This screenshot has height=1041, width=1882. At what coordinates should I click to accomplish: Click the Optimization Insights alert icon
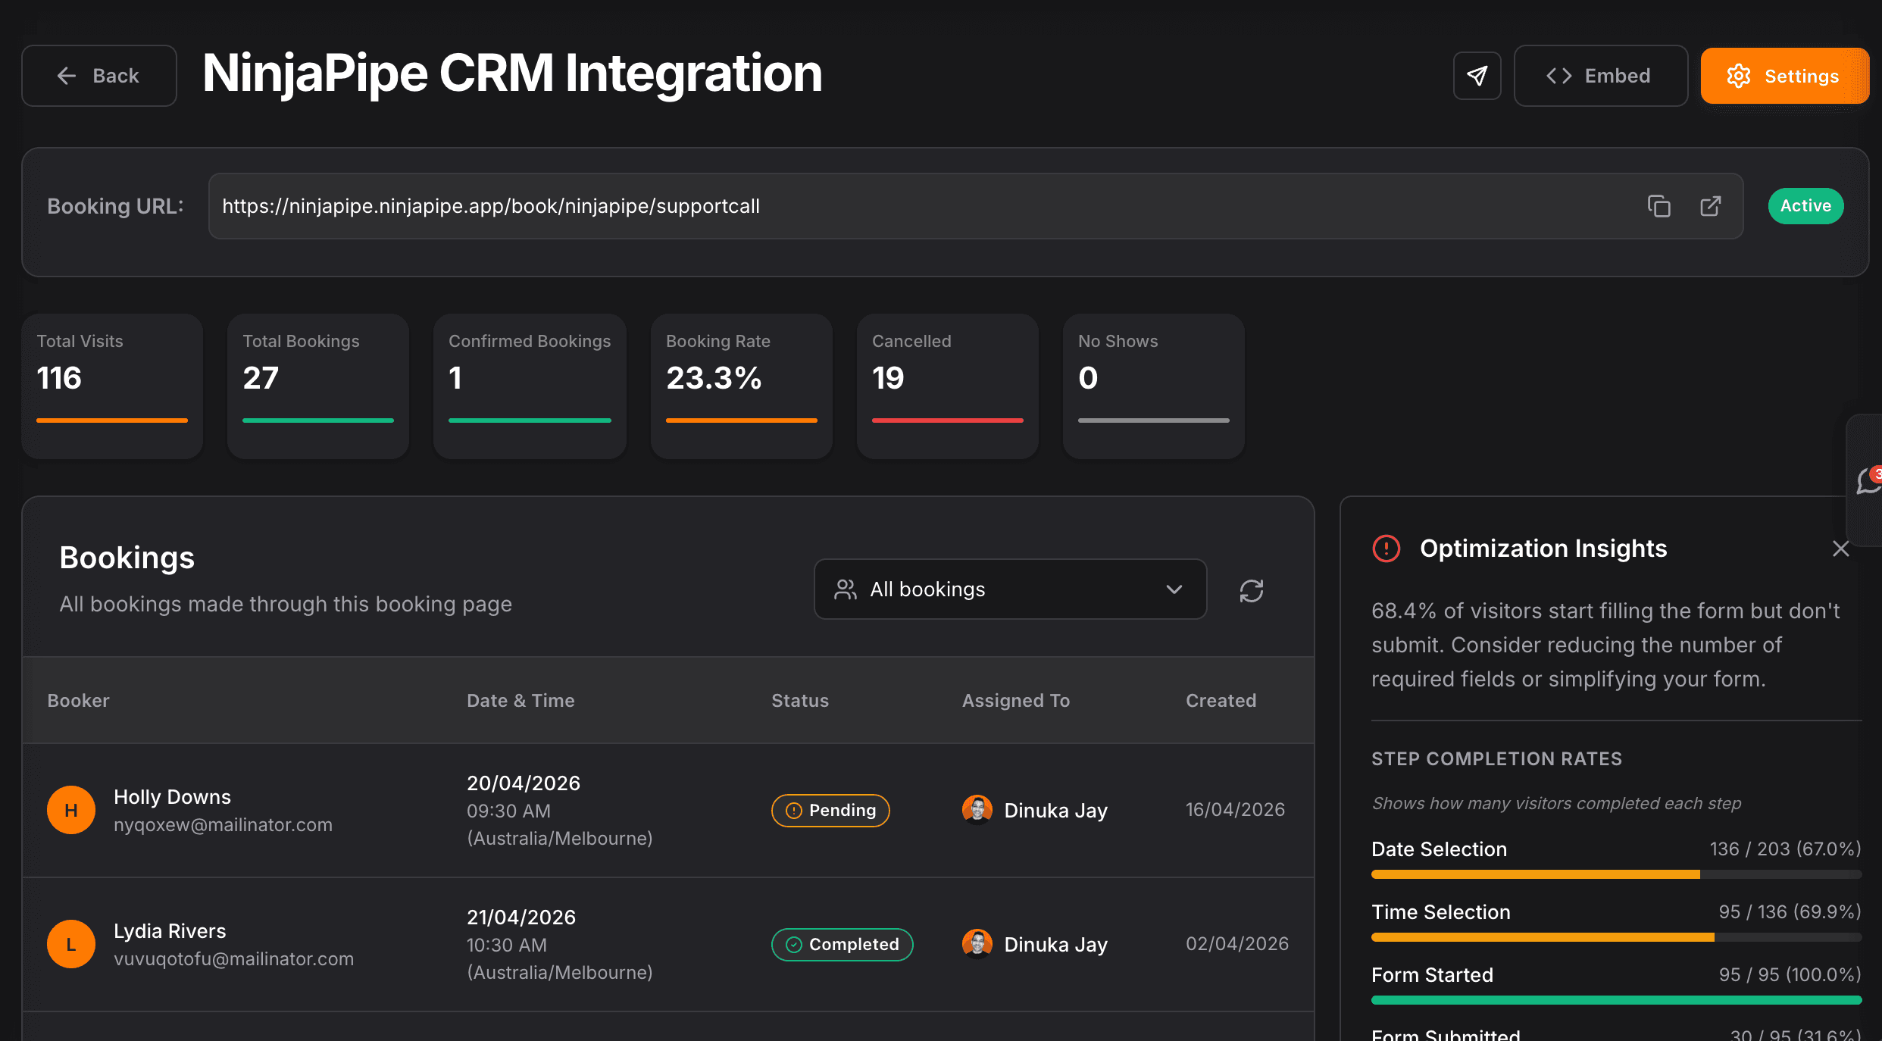pyautogui.click(x=1386, y=549)
